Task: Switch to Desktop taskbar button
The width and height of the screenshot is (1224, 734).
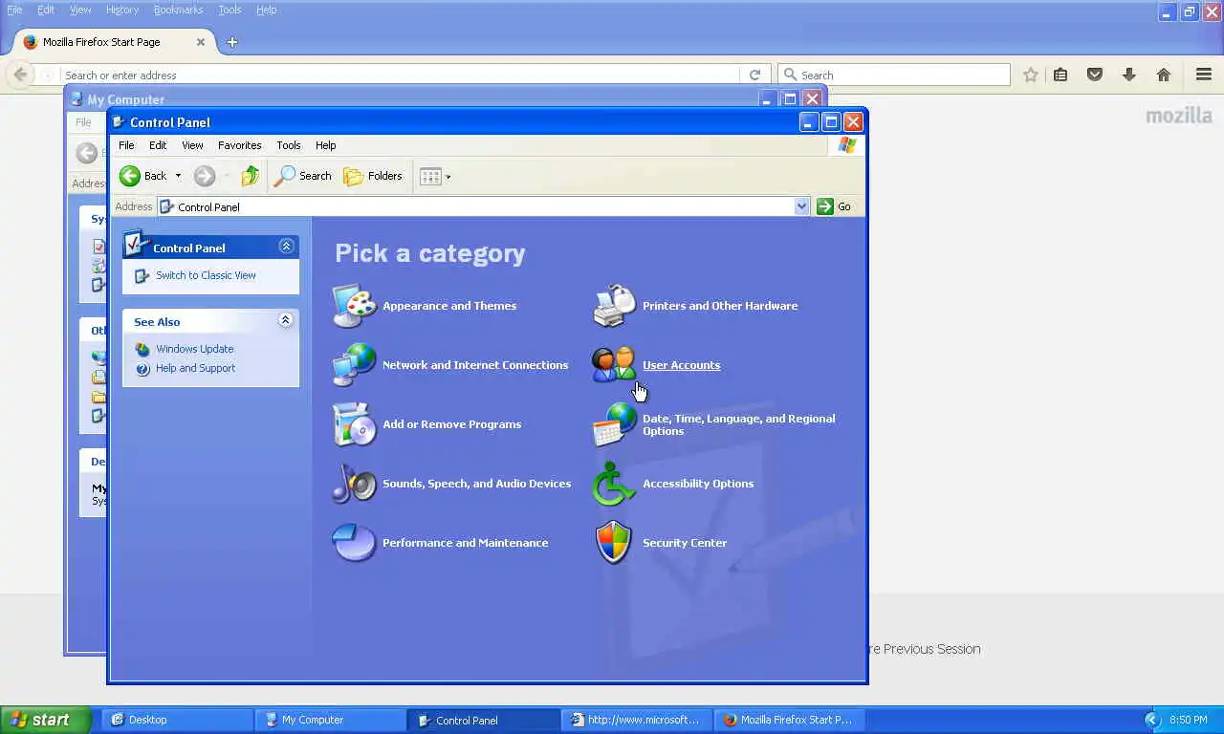Action: pyautogui.click(x=177, y=720)
